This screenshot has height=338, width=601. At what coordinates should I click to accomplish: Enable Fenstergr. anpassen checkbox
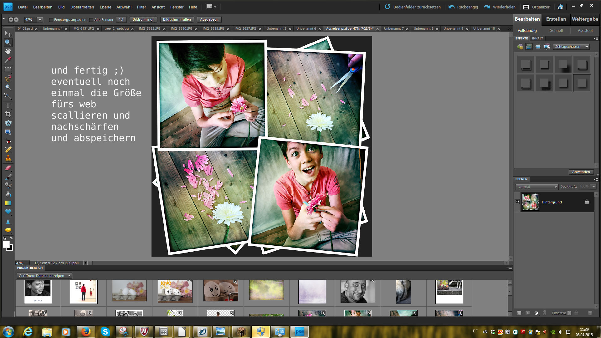[51, 20]
